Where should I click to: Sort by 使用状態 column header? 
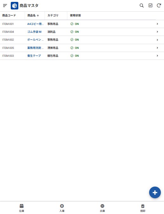76,15
